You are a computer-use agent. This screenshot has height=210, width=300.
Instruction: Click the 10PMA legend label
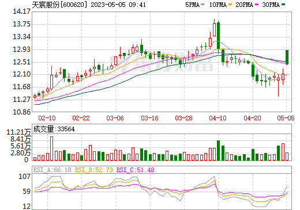click(x=218, y=5)
